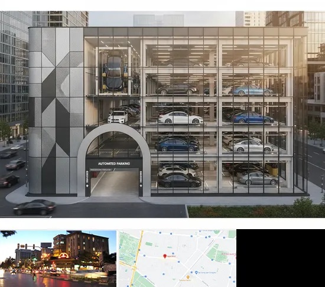Select the bus stop icon beside the Computer Complex pin

coord(191,272)
